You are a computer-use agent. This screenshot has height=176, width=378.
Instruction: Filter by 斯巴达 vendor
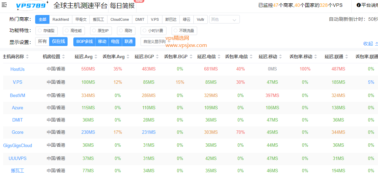coord(171,19)
